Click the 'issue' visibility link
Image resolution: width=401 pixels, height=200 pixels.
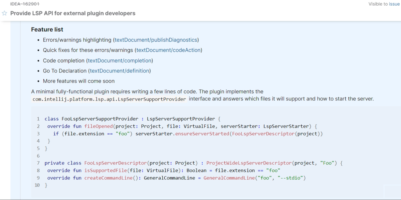click(x=394, y=4)
